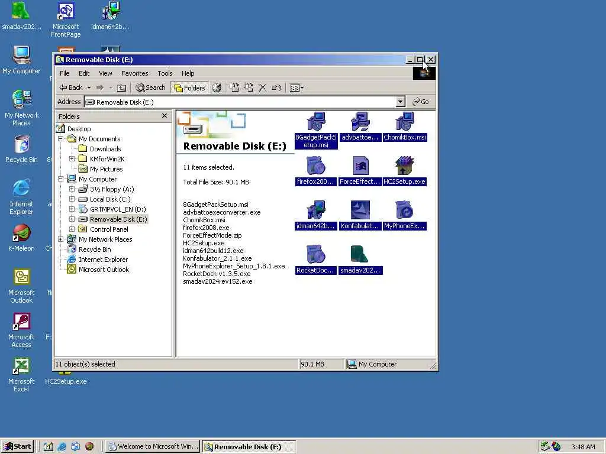Open the View menu
606x454 pixels.
(105, 73)
